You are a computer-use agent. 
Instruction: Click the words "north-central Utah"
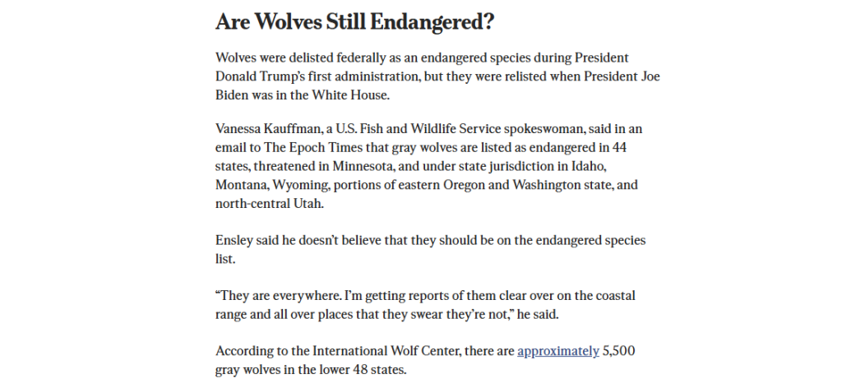tap(269, 204)
